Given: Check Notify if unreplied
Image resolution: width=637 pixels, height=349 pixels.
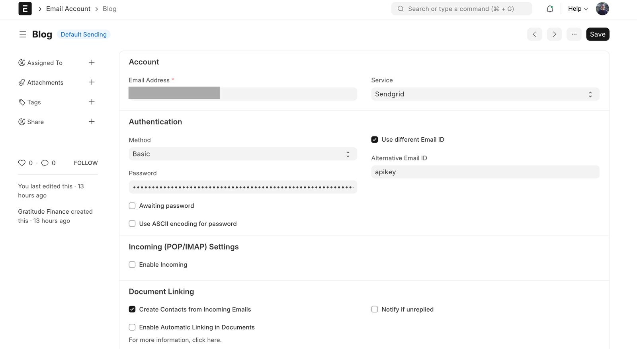Looking at the screenshot, I should pyautogui.click(x=375, y=309).
